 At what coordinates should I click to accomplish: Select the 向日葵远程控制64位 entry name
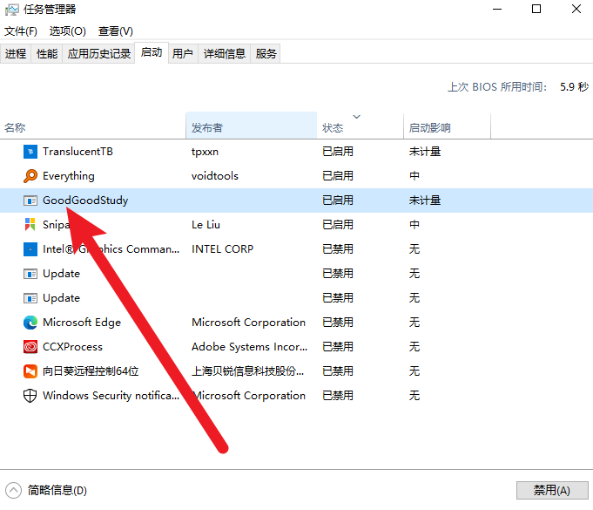(91, 371)
